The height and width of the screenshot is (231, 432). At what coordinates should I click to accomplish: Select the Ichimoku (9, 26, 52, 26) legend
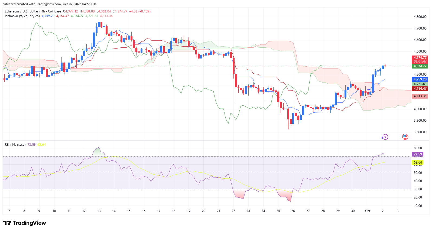(x=22, y=16)
